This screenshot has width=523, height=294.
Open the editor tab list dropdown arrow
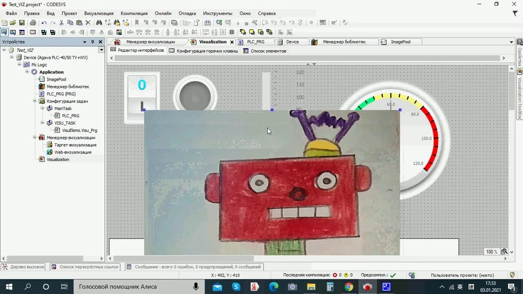[x=511, y=42]
